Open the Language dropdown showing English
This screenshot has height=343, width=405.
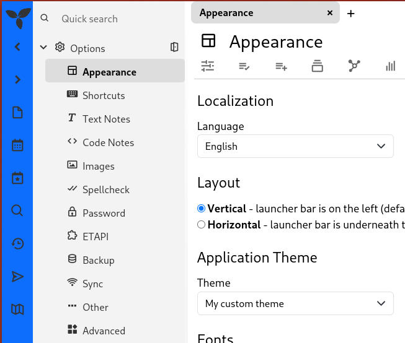click(x=295, y=146)
